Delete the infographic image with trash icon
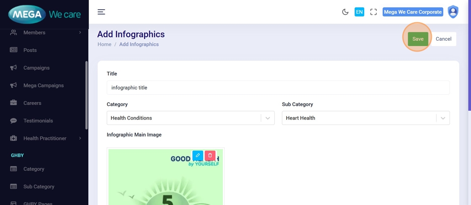 tap(210, 156)
